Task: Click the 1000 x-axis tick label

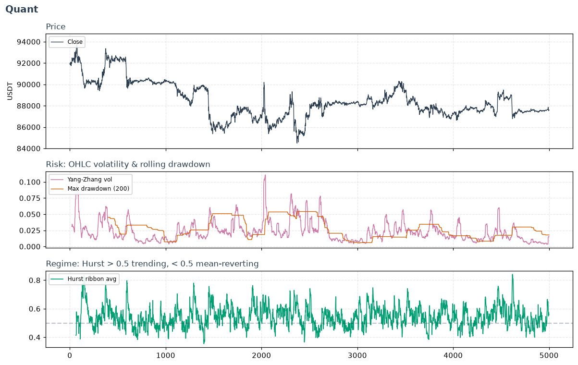Action: tap(166, 356)
